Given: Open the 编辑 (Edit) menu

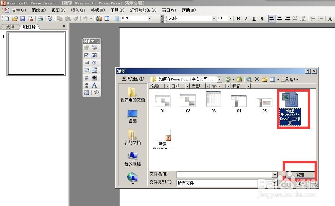Looking at the screenshot, I should pos(38,10).
